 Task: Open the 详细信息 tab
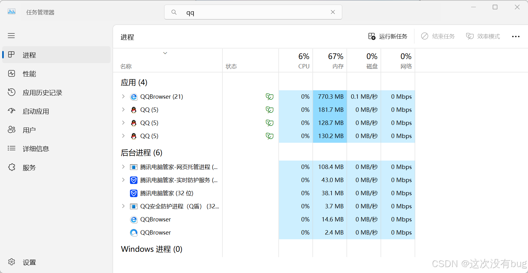pyautogui.click(x=57, y=149)
